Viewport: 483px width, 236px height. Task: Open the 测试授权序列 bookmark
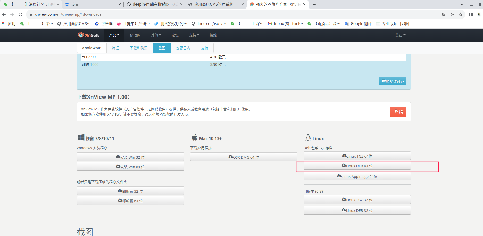pos(171,24)
